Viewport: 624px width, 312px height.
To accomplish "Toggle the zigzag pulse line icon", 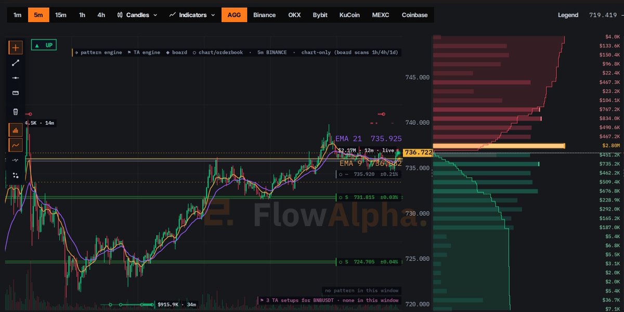I will tap(16, 160).
